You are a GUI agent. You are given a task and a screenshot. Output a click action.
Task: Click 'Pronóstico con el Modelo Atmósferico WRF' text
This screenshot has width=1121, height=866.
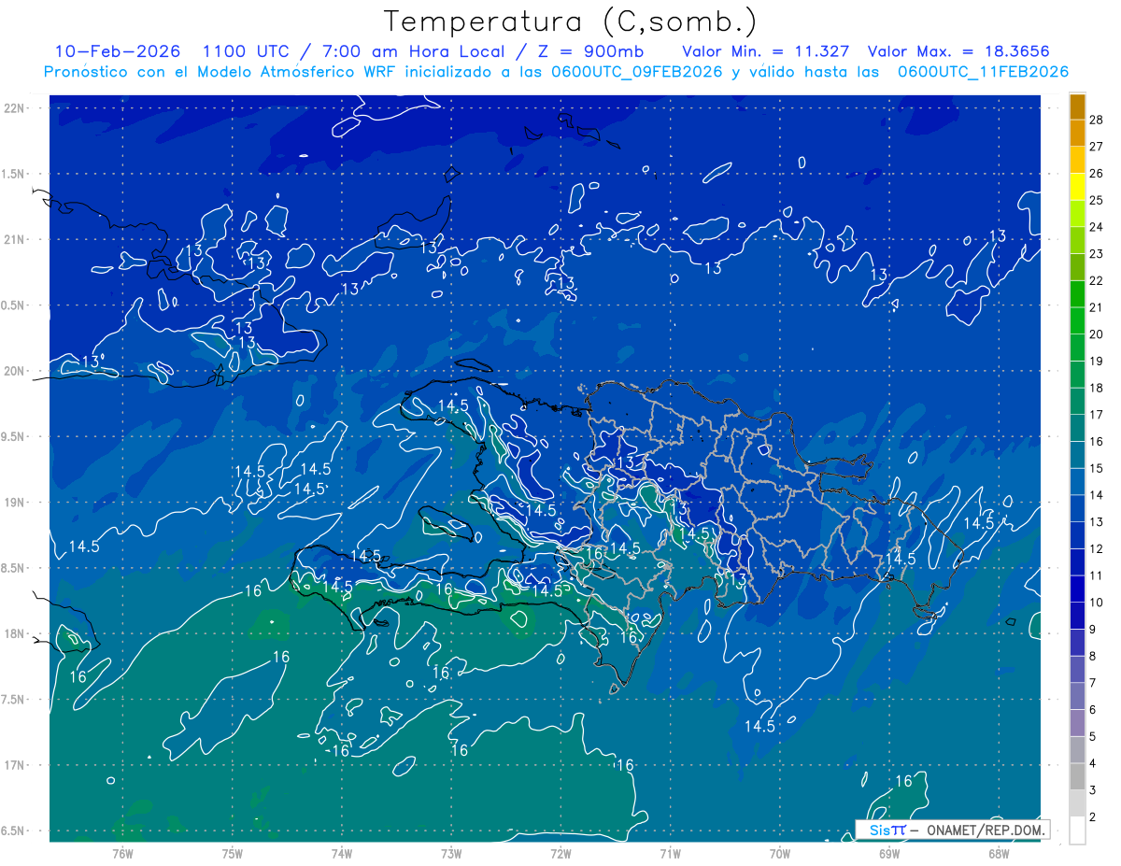point(220,71)
